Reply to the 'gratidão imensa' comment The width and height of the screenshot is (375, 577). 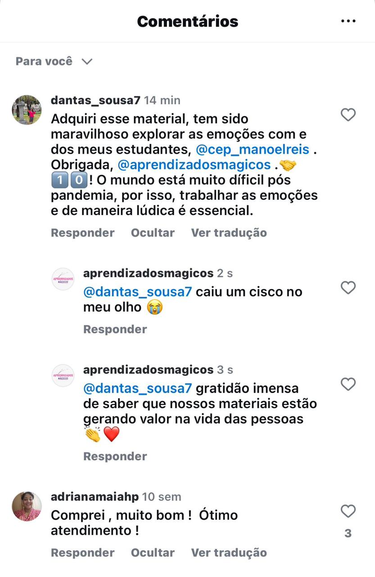(x=115, y=456)
